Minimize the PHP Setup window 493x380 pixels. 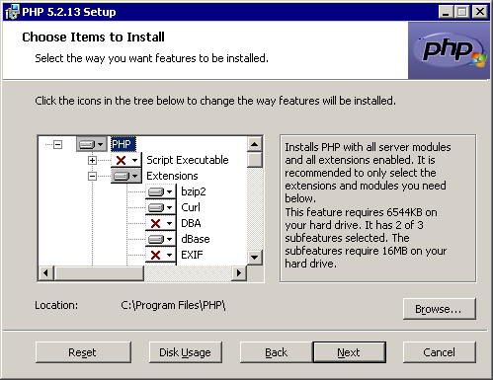click(x=446, y=12)
